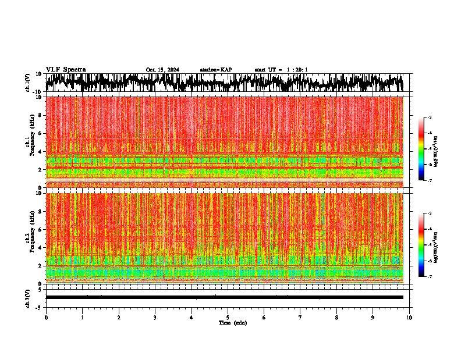Click the 'station=KAP' label
The height and width of the screenshot is (356, 461).
click(x=216, y=70)
